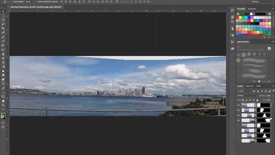Swap foreground and background colors
The image size is (275, 155).
(x=5, y=113)
